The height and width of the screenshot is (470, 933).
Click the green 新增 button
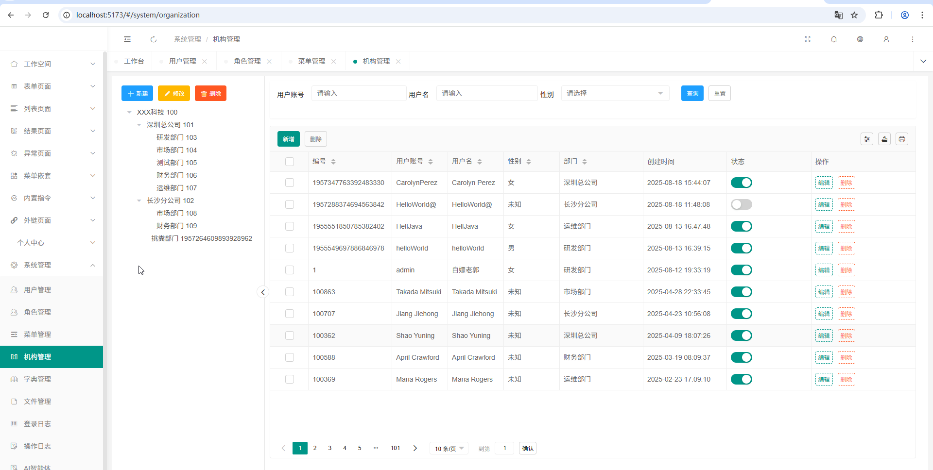[x=289, y=139]
